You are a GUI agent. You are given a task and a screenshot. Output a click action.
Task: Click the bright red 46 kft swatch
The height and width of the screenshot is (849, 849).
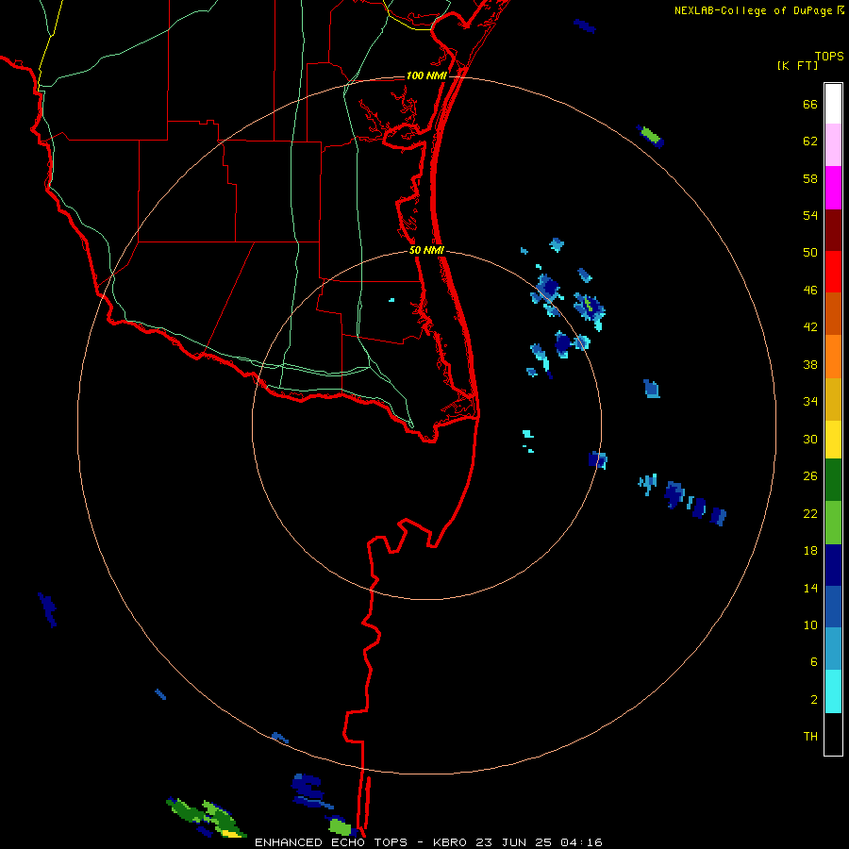tap(833, 272)
